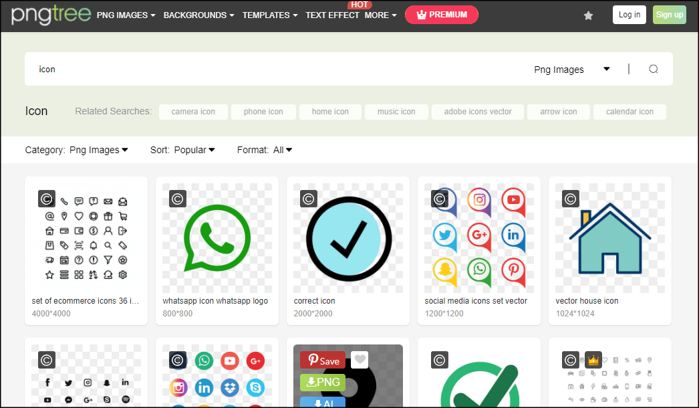Screen dimensions: 699x408
Task: Click the star favorites icon in header
Action: [589, 15]
